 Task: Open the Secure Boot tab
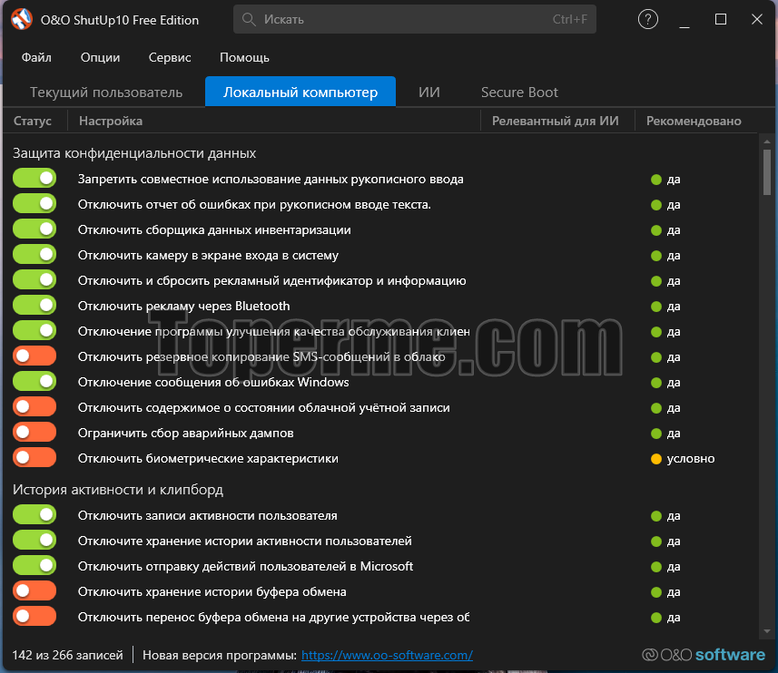click(x=519, y=93)
